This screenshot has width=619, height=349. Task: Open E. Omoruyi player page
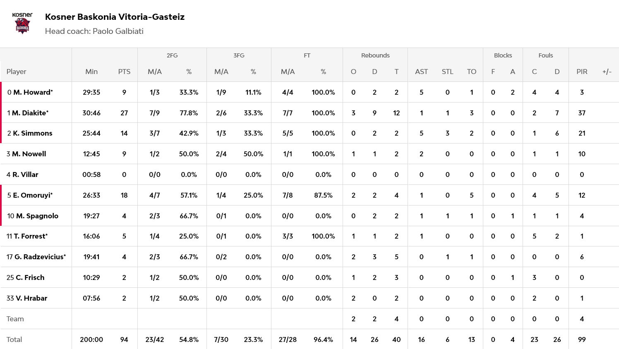pyautogui.click(x=32, y=195)
